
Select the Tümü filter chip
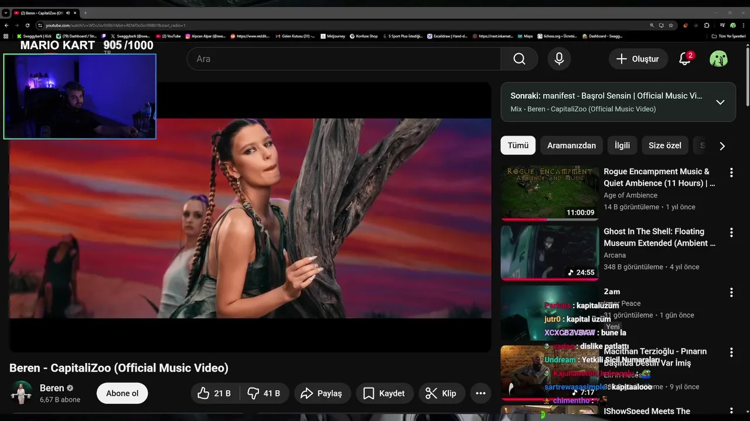[518, 146]
